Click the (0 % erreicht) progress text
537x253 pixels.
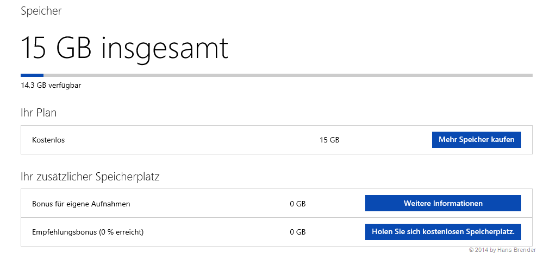click(x=121, y=232)
